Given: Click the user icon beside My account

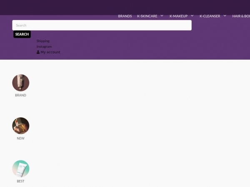Looking at the screenshot, I should pos(38,52).
